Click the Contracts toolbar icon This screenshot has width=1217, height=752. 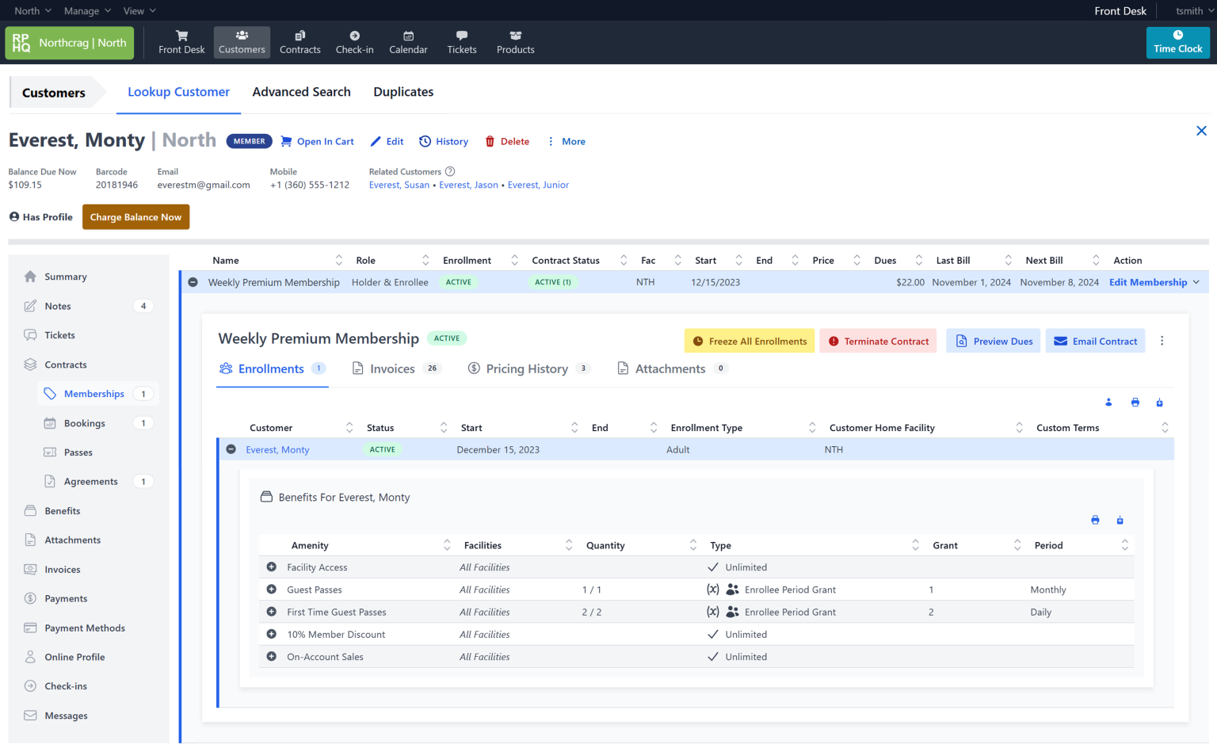pyautogui.click(x=299, y=43)
